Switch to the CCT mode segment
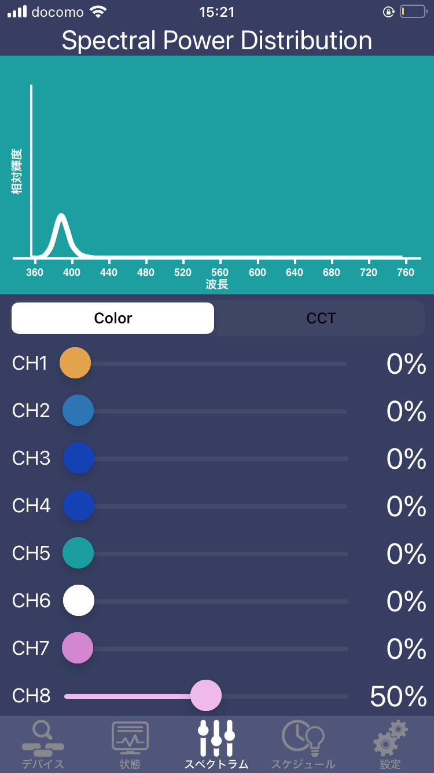The width and height of the screenshot is (434, 773). coord(321,318)
